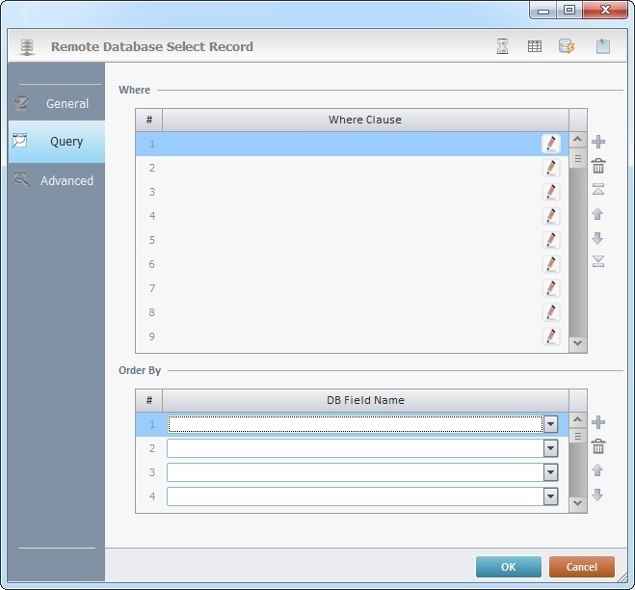This screenshot has width=635, height=590.
Task: Open the table grid icon in the header
Action: pyautogui.click(x=534, y=46)
